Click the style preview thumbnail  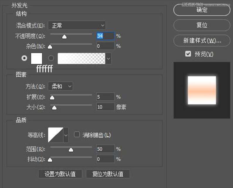[202, 90]
